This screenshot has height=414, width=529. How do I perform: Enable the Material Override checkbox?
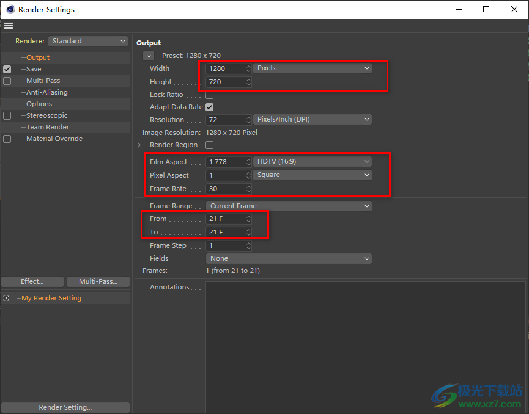click(x=7, y=139)
